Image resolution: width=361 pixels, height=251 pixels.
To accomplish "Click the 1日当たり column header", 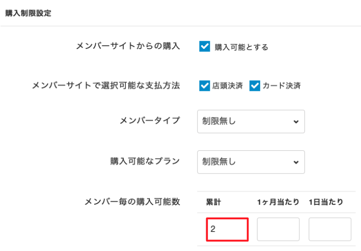I will pyautogui.click(x=326, y=202).
